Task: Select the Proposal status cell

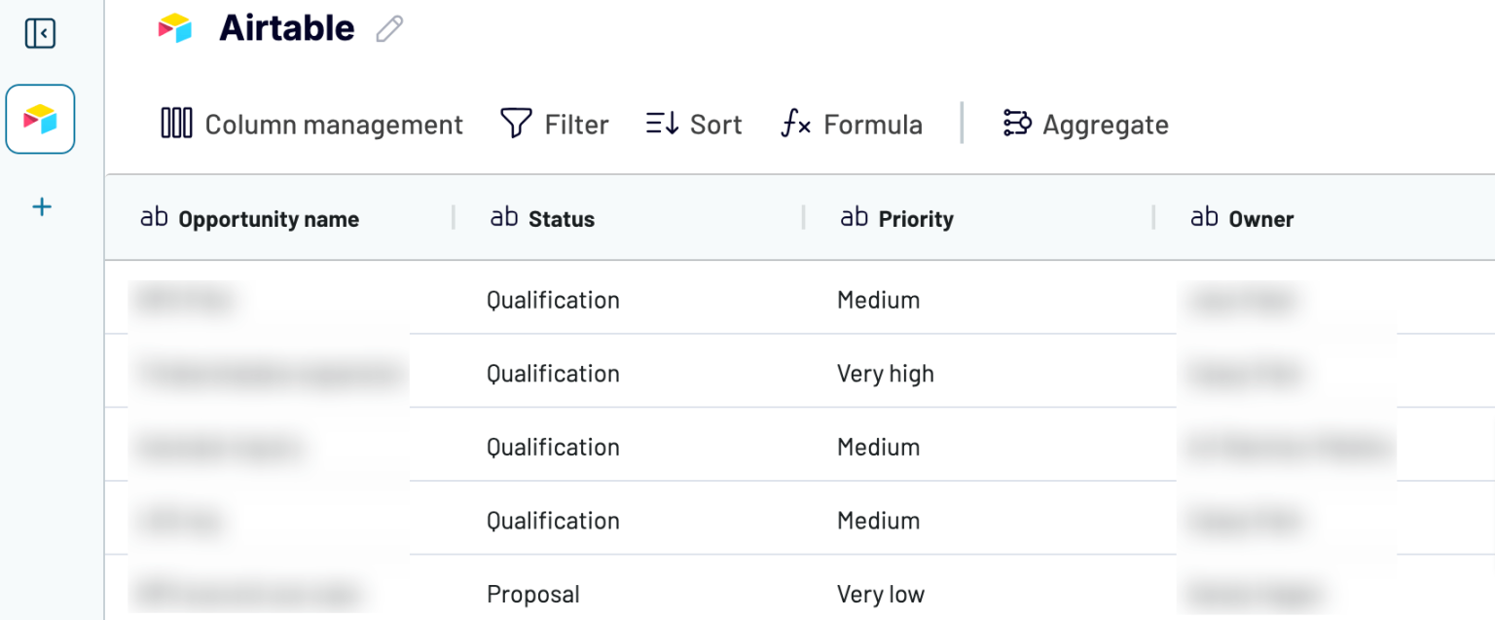Action: pos(532,594)
